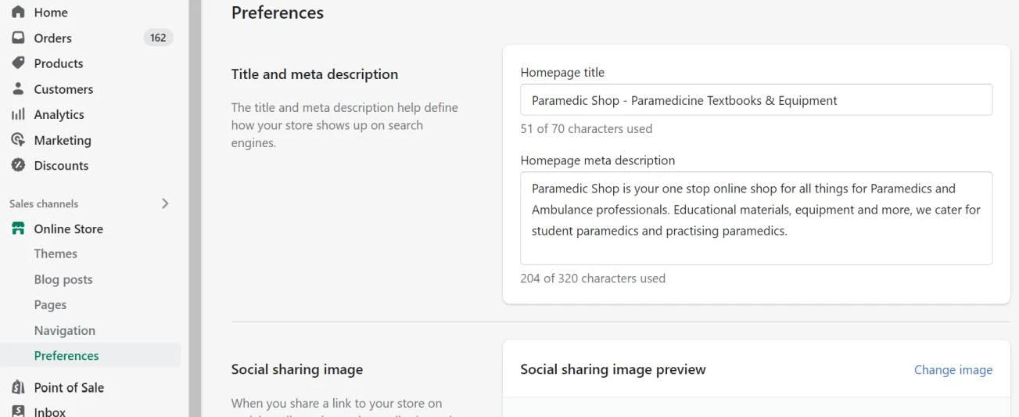Click the Inbox icon in sidebar
Viewport: 1019px width, 417px height.
(18, 412)
